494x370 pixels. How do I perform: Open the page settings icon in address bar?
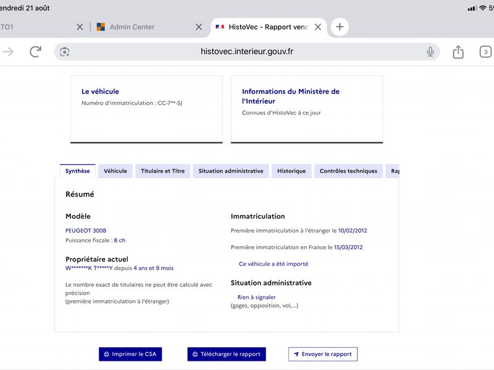click(x=65, y=52)
